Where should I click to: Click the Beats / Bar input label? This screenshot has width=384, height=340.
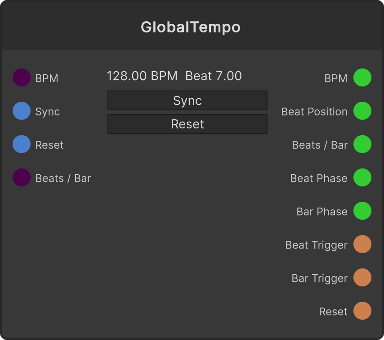(63, 178)
